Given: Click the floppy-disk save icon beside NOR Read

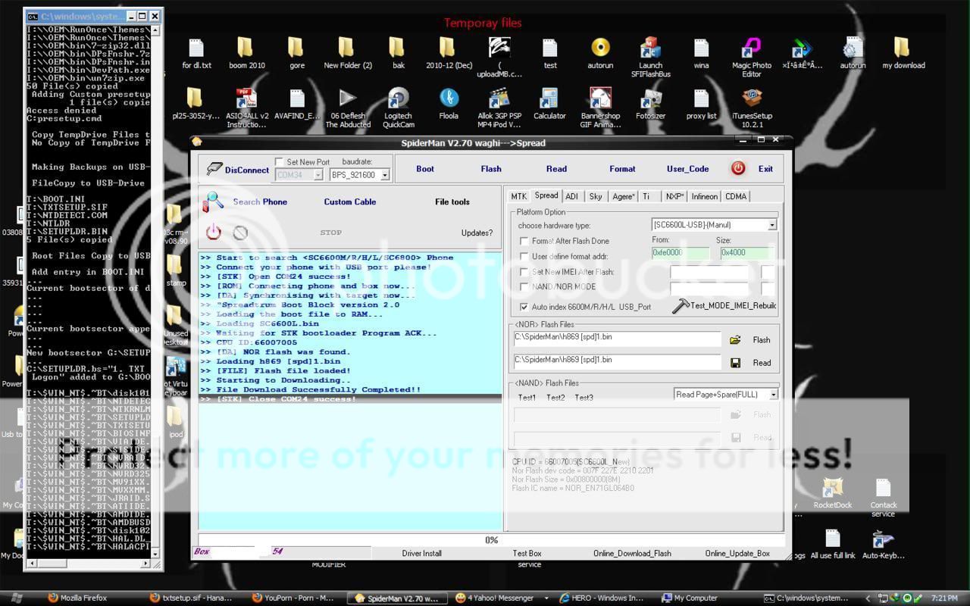Looking at the screenshot, I should point(735,363).
